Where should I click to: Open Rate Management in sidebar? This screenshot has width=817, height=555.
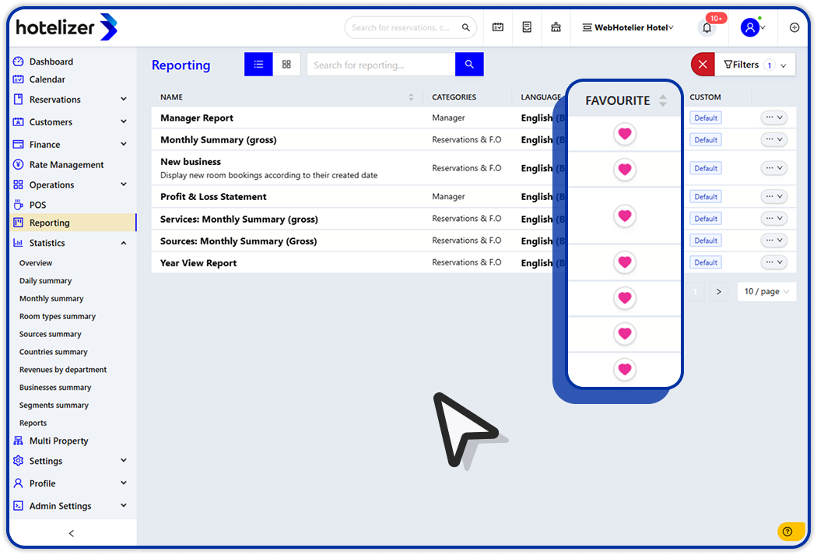click(66, 165)
